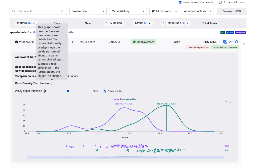Toggle the Base series in chart legend
The image size is (254, 167).
[120, 99]
